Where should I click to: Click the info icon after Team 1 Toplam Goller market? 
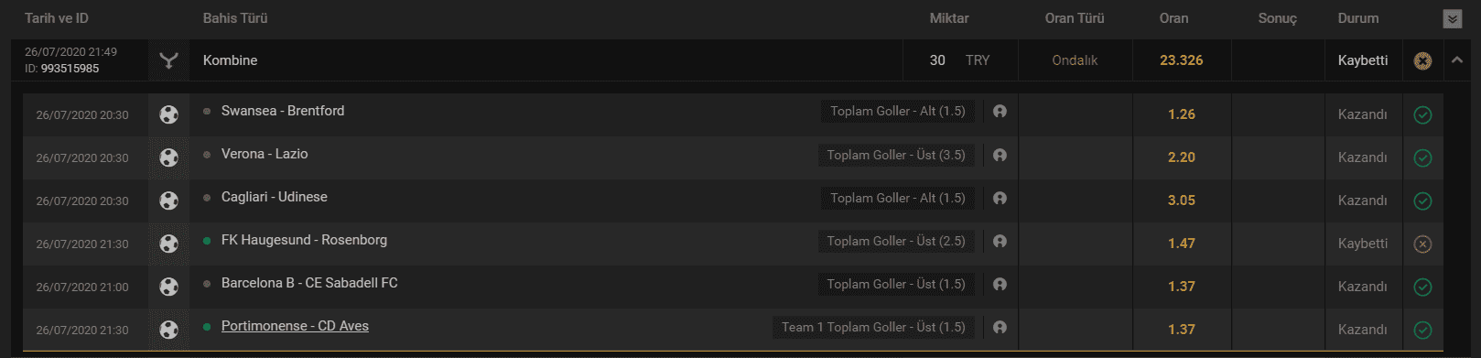click(1000, 326)
